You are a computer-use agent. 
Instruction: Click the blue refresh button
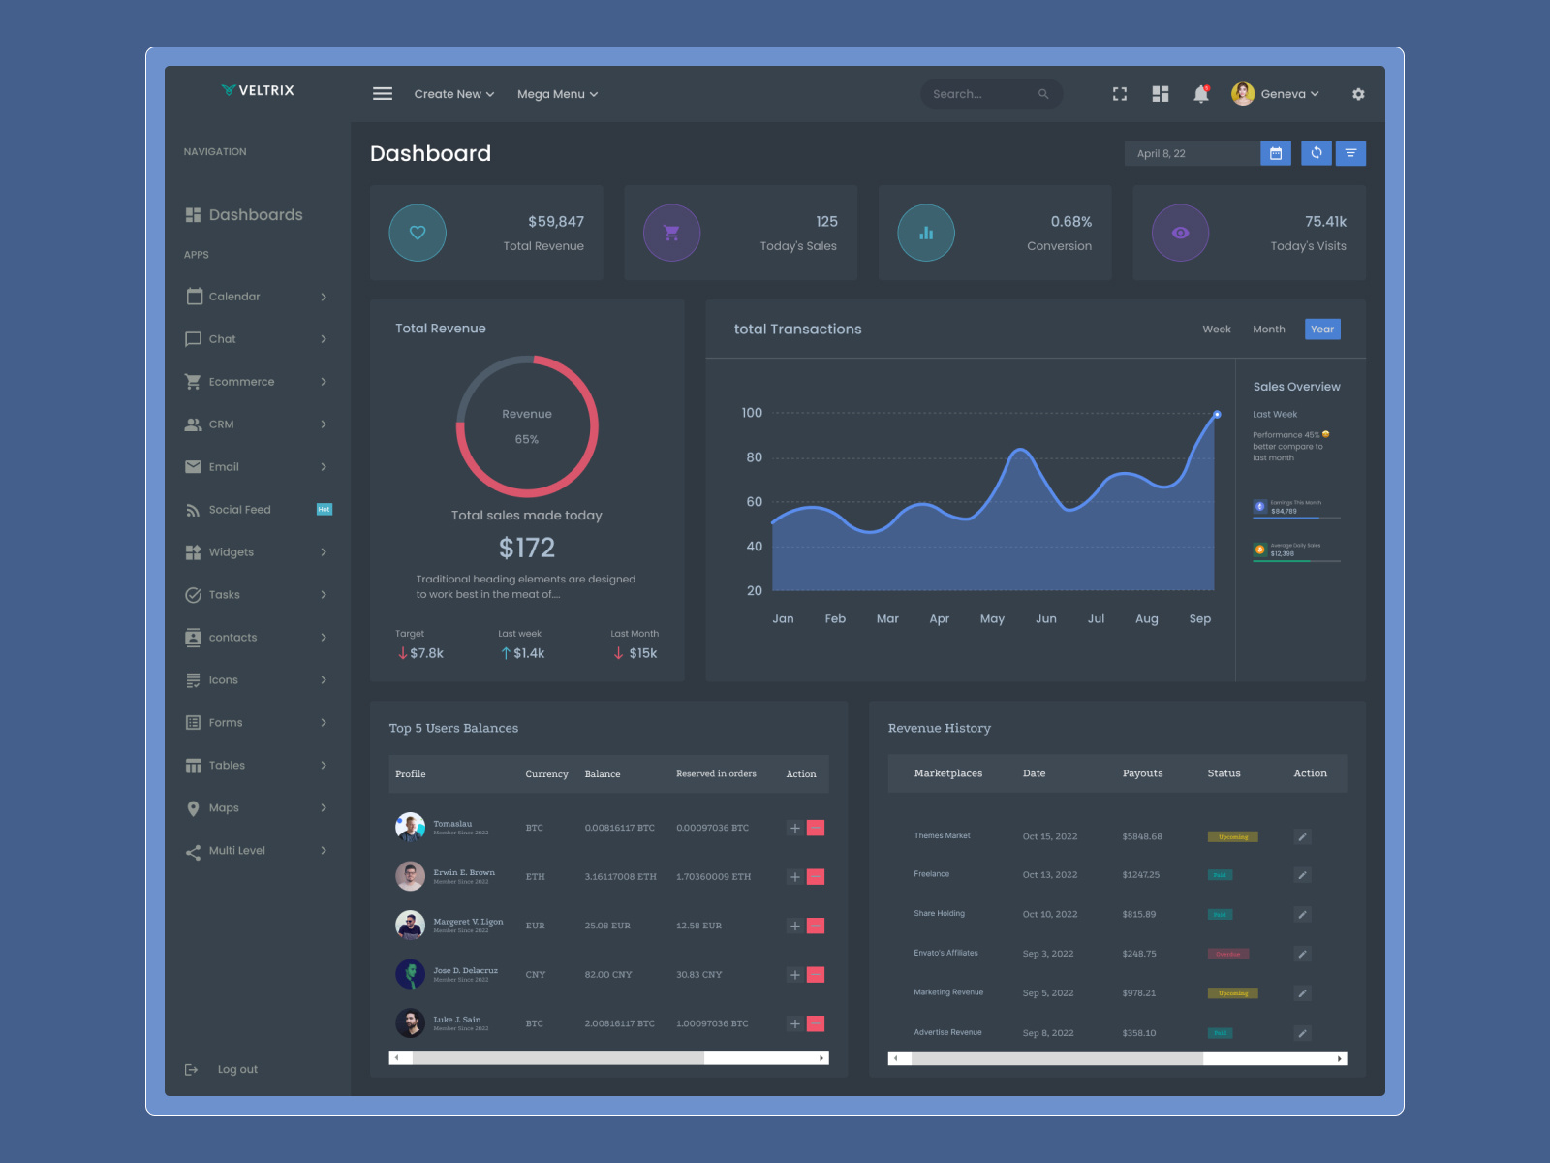point(1317,153)
